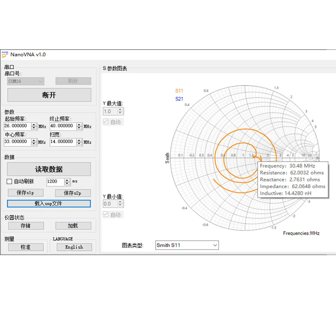Click the 载入snp文件 load file button
Image resolution: width=336 pixels, height=336 pixels.
(49, 204)
